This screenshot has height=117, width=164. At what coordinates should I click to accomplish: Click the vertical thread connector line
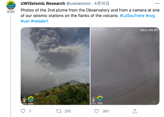point(11,66)
